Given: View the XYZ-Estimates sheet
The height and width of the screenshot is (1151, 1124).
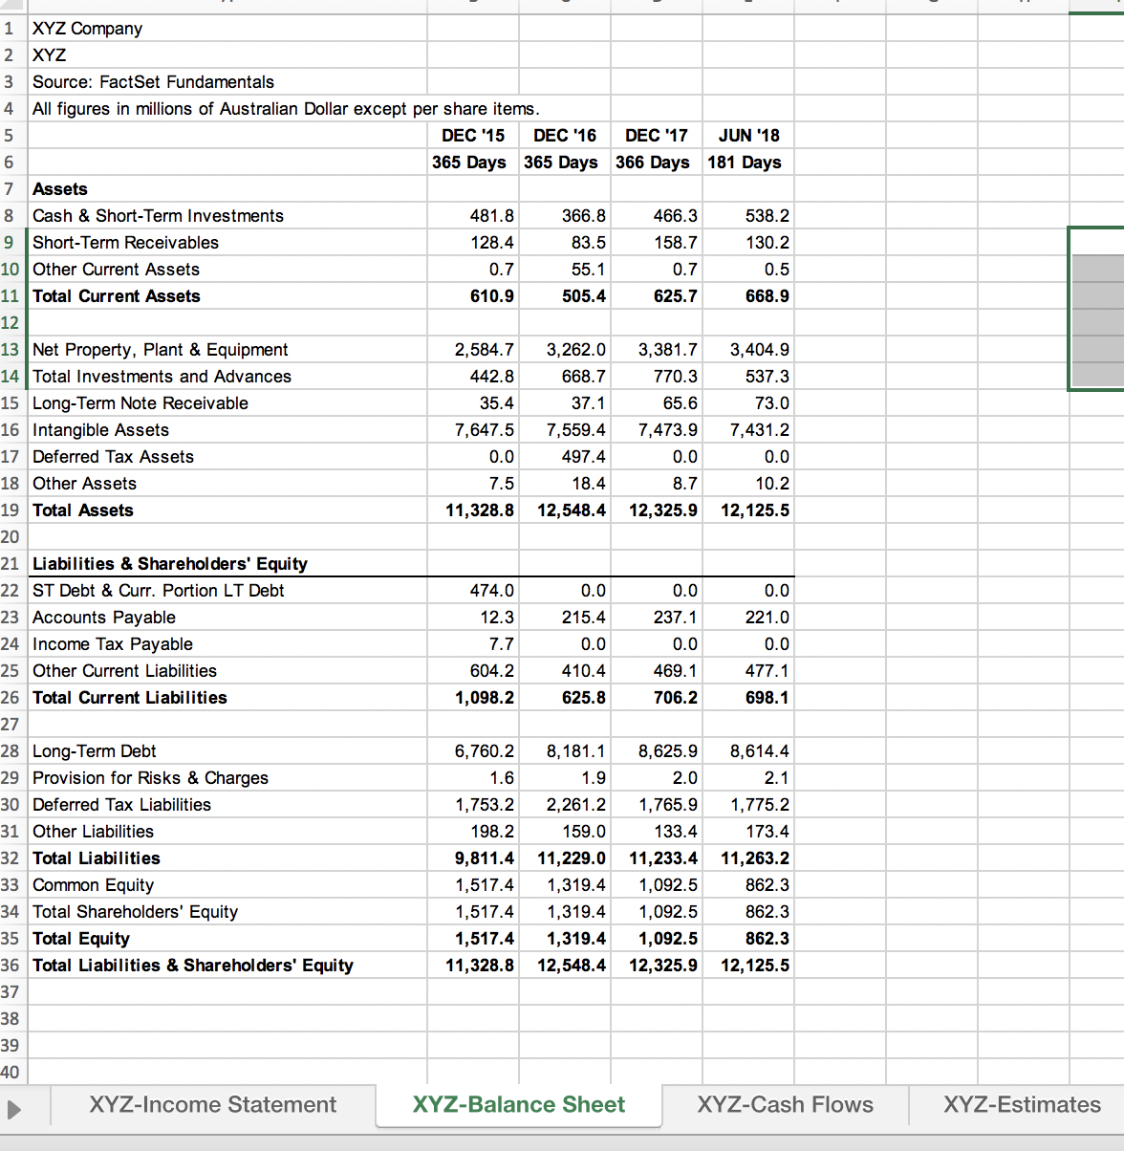Looking at the screenshot, I should click(x=1022, y=1105).
